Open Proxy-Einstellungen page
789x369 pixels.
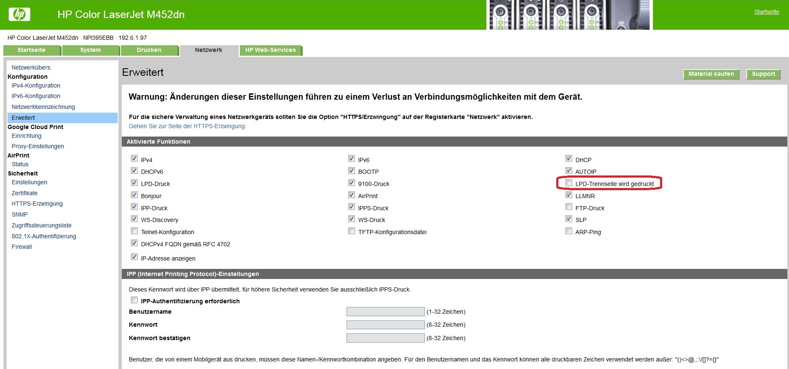click(38, 146)
